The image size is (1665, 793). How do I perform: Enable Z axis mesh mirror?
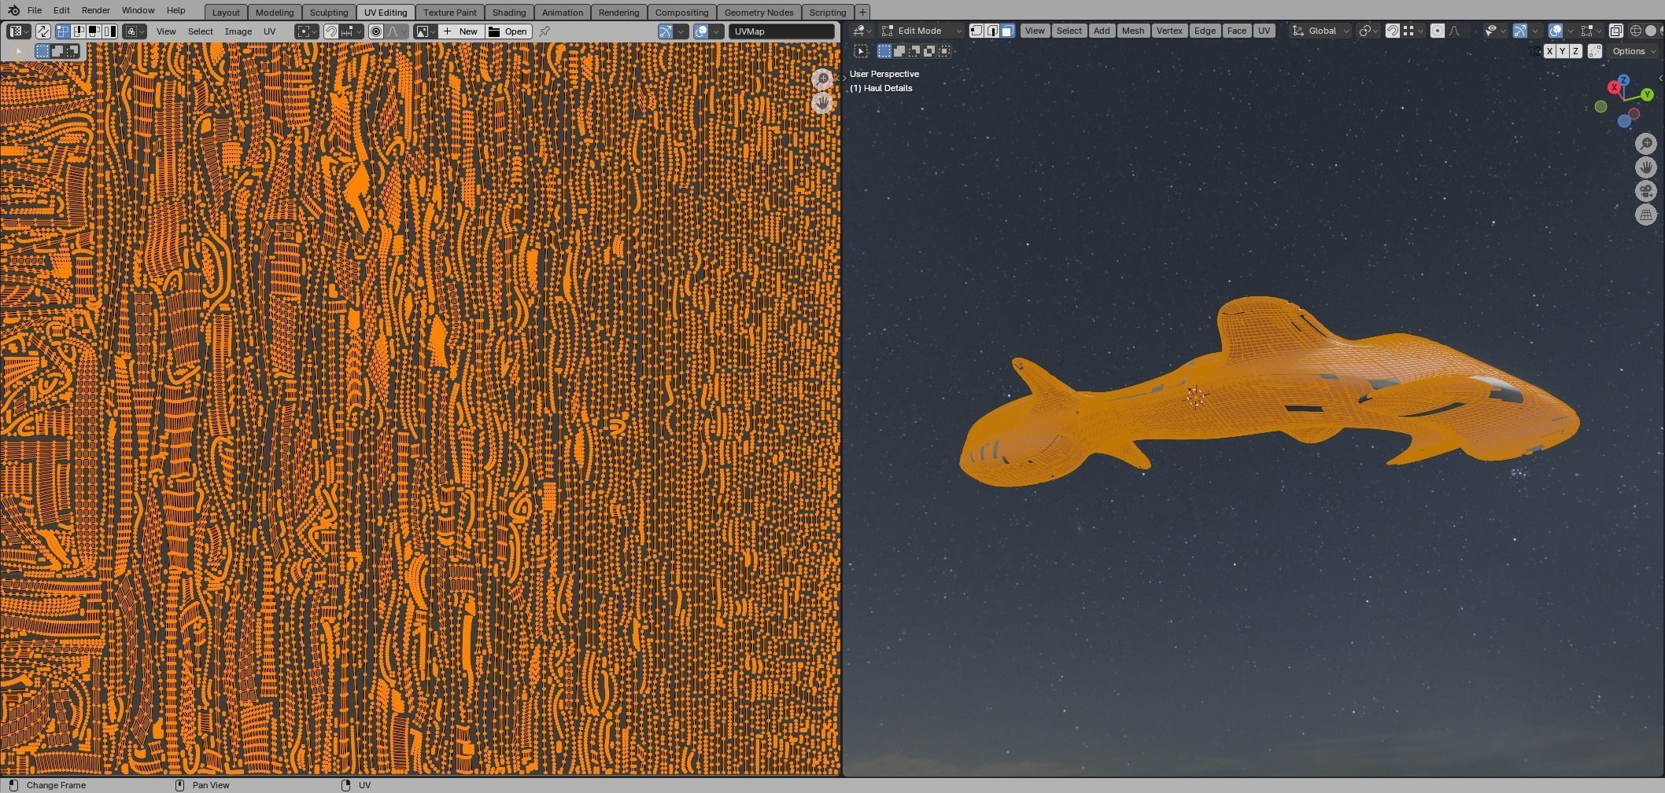[1575, 51]
